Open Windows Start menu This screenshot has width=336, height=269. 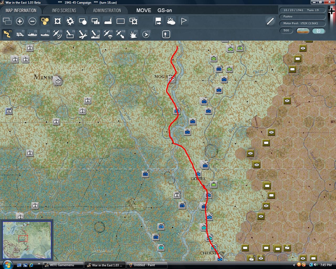pyautogui.click(x=7, y=265)
